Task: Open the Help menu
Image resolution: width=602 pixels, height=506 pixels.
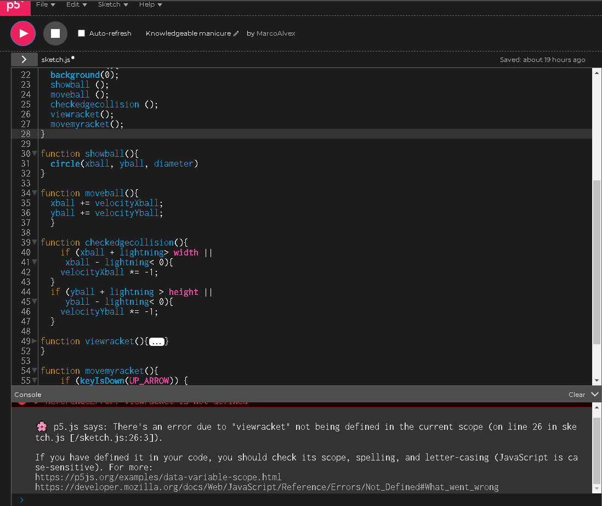Action: (150, 4)
